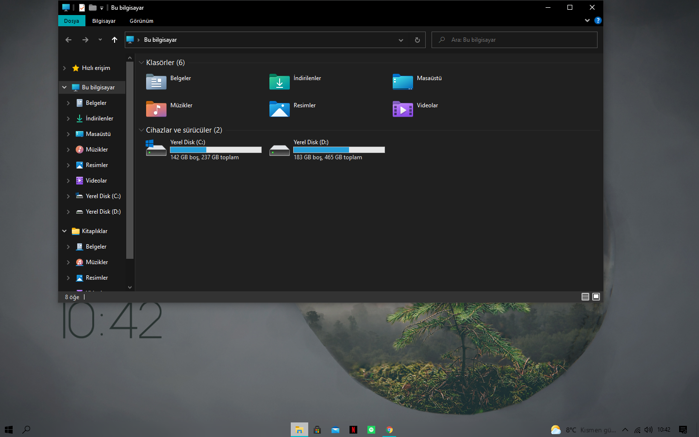Open the Dosya menu tab
The image size is (699, 437).
pyautogui.click(x=71, y=21)
